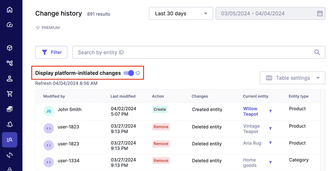Open the customer person icon in sidebar
This screenshot has width=332, height=171.
(x=10, y=78)
